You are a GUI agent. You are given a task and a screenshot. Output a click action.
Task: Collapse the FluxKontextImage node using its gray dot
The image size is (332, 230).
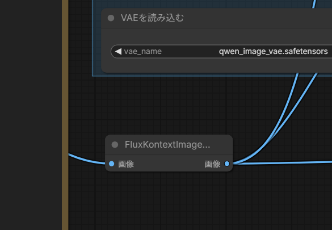point(115,145)
